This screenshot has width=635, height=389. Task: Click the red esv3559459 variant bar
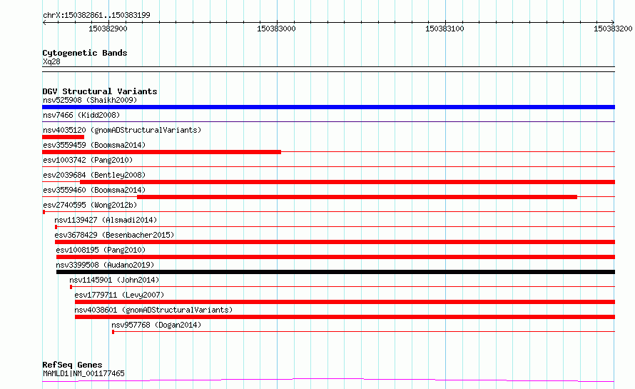point(161,152)
